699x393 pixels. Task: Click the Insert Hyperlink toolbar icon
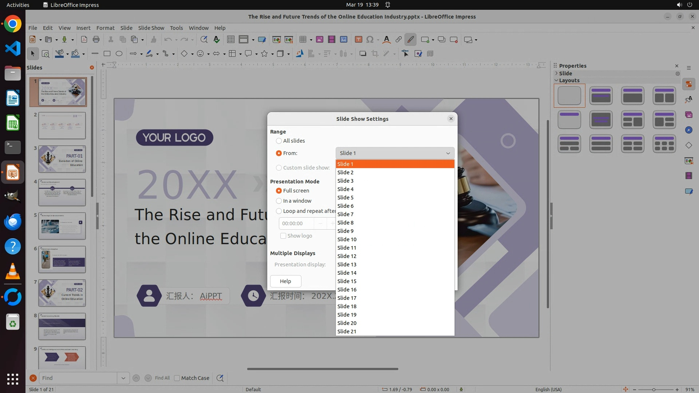pyautogui.click(x=399, y=40)
